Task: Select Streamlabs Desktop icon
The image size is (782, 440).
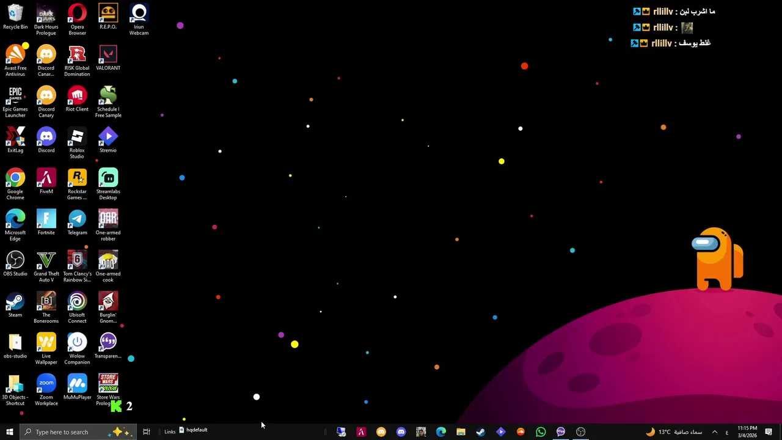Action: point(108,185)
